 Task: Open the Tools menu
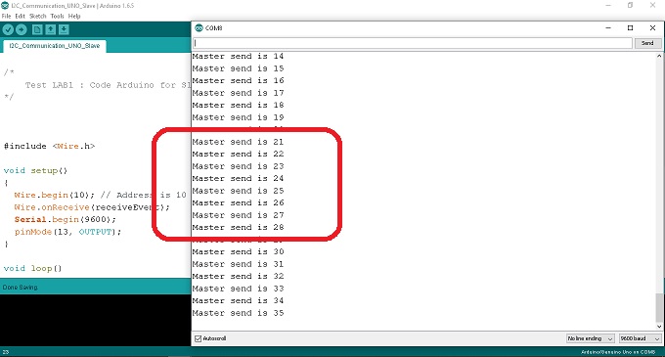pyautogui.click(x=57, y=16)
